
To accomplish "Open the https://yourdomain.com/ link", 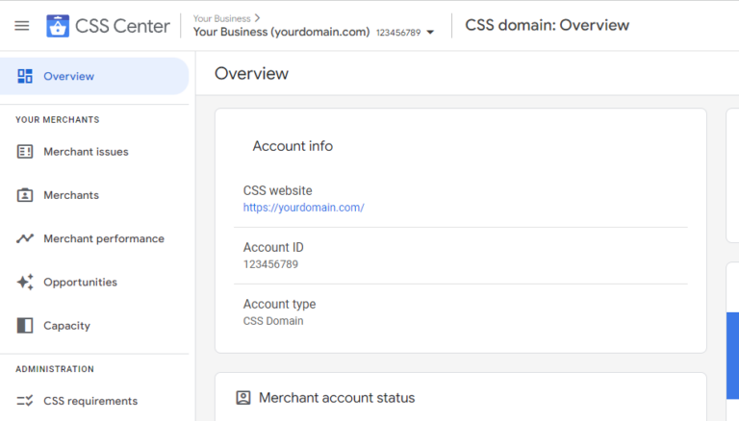I will pyautogui.click(x=303, y=208).
